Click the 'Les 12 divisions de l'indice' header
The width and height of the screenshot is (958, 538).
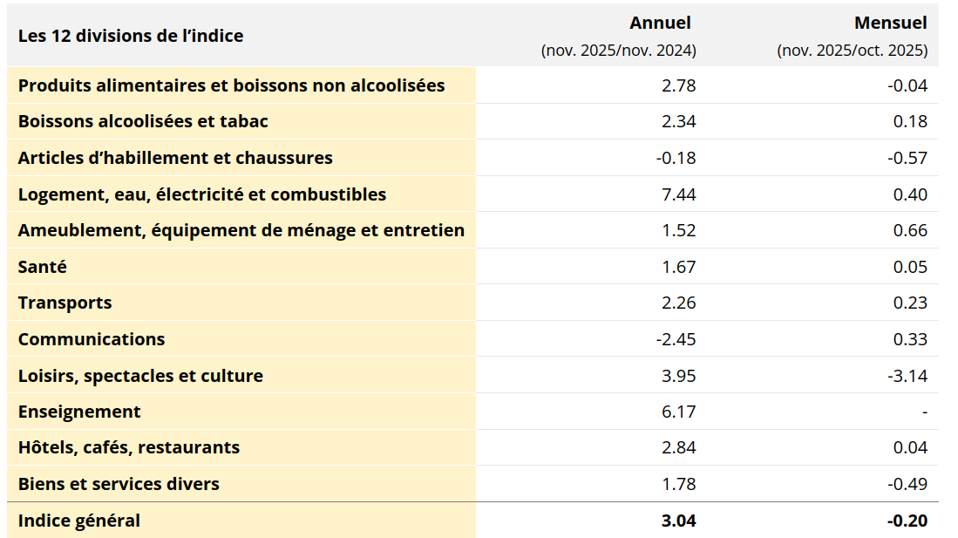coord(131,36)
